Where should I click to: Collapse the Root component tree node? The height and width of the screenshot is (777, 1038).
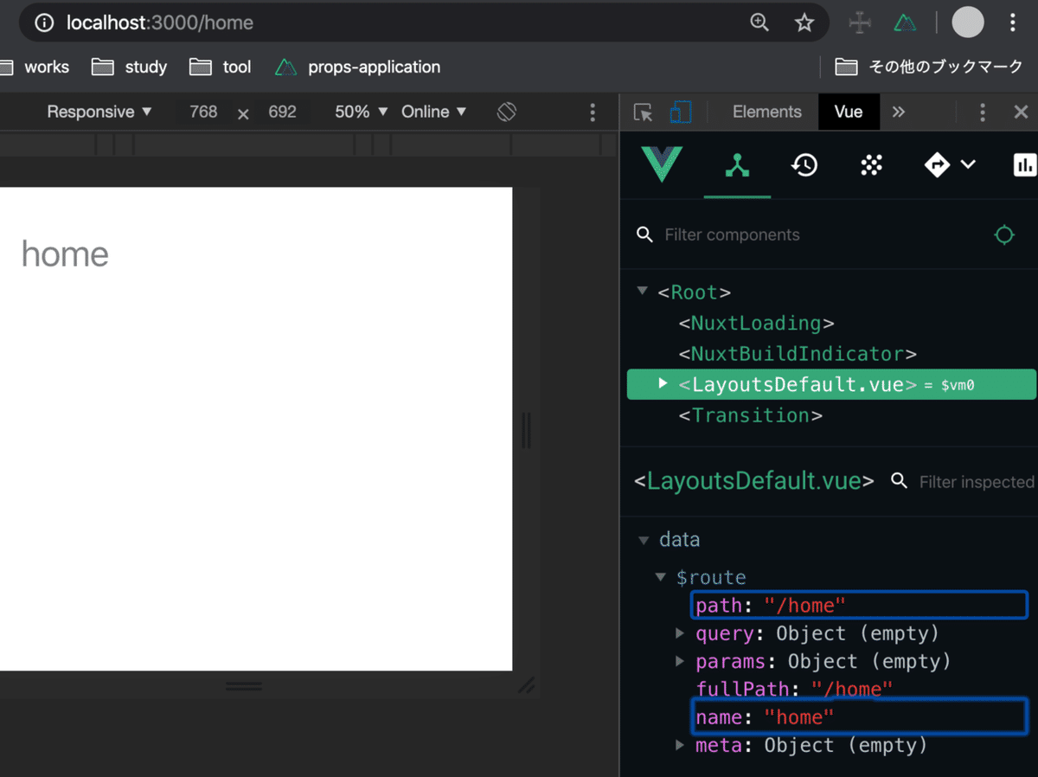(x=641, y=292)
